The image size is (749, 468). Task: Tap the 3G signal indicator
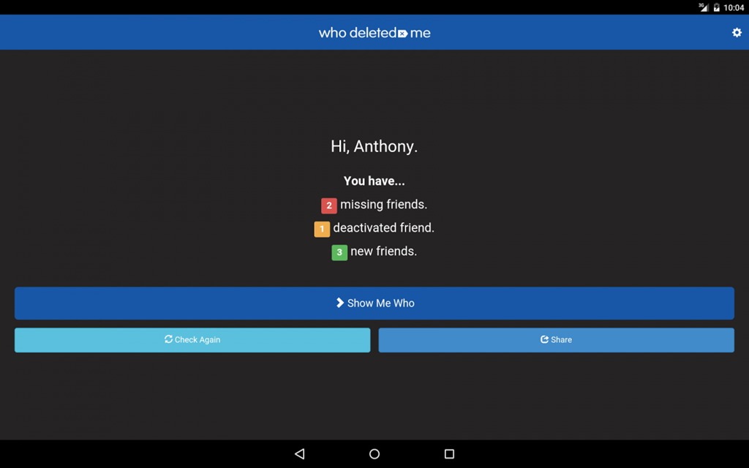pos(703,7)
